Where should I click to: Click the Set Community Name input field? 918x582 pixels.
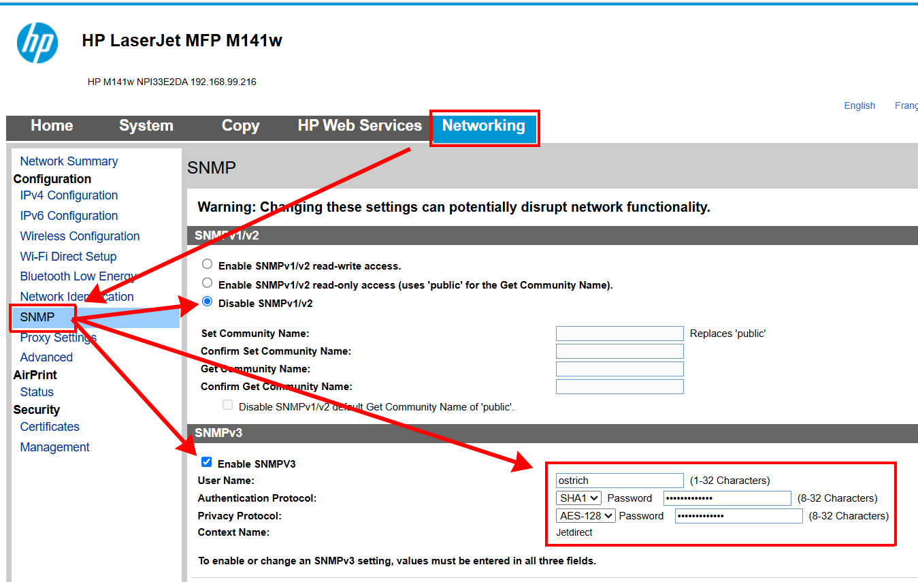coord(619,333)
